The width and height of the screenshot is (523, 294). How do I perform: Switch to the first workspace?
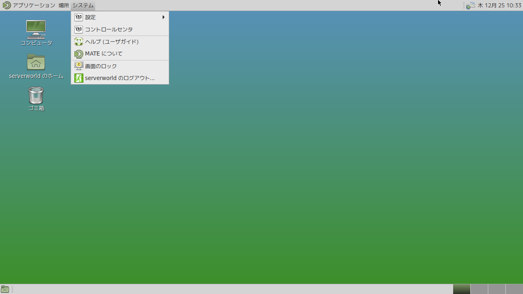[x=461, y=289]
